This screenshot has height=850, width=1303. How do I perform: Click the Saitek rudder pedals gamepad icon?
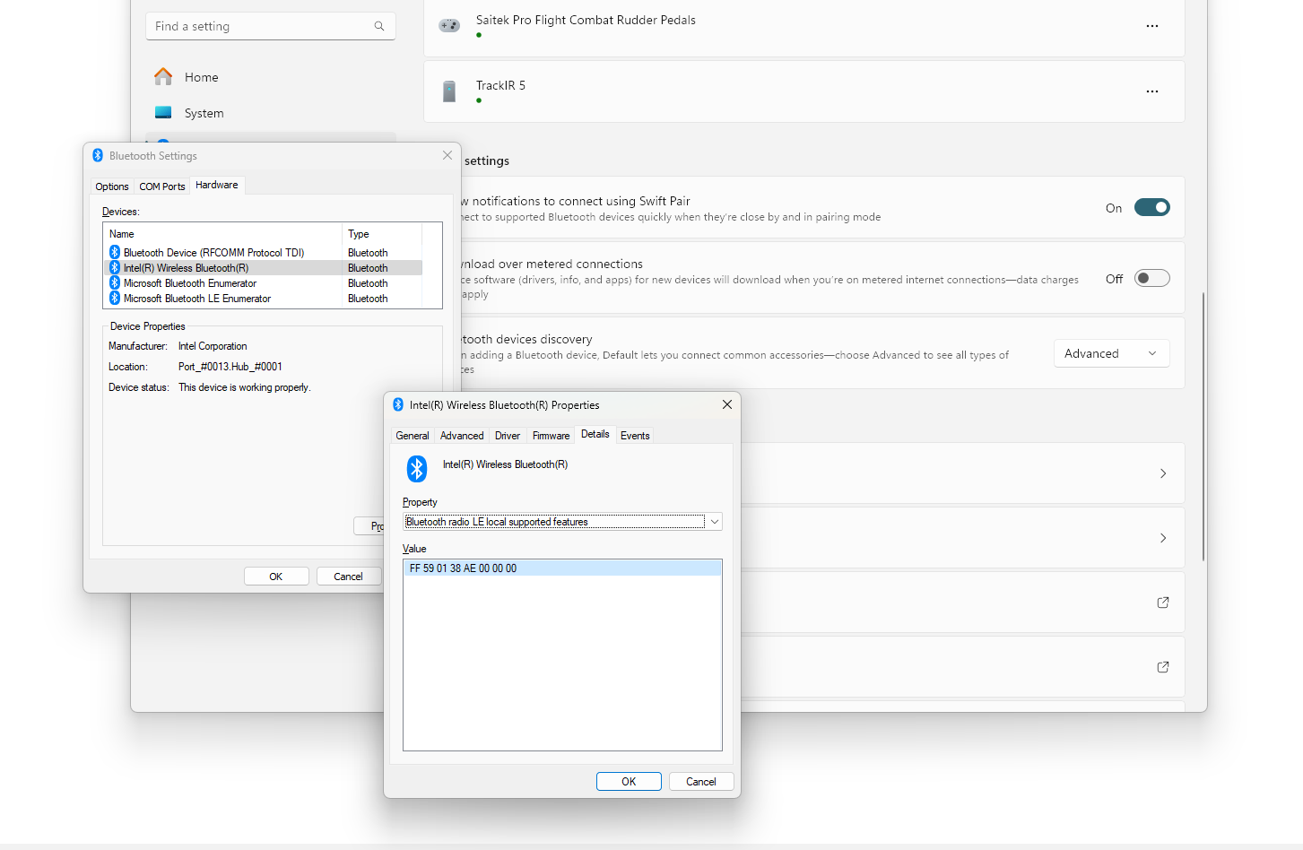[x=449, y=26]
